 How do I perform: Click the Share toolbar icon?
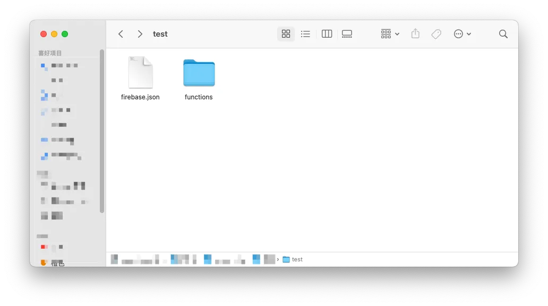[x=415, y=34]
